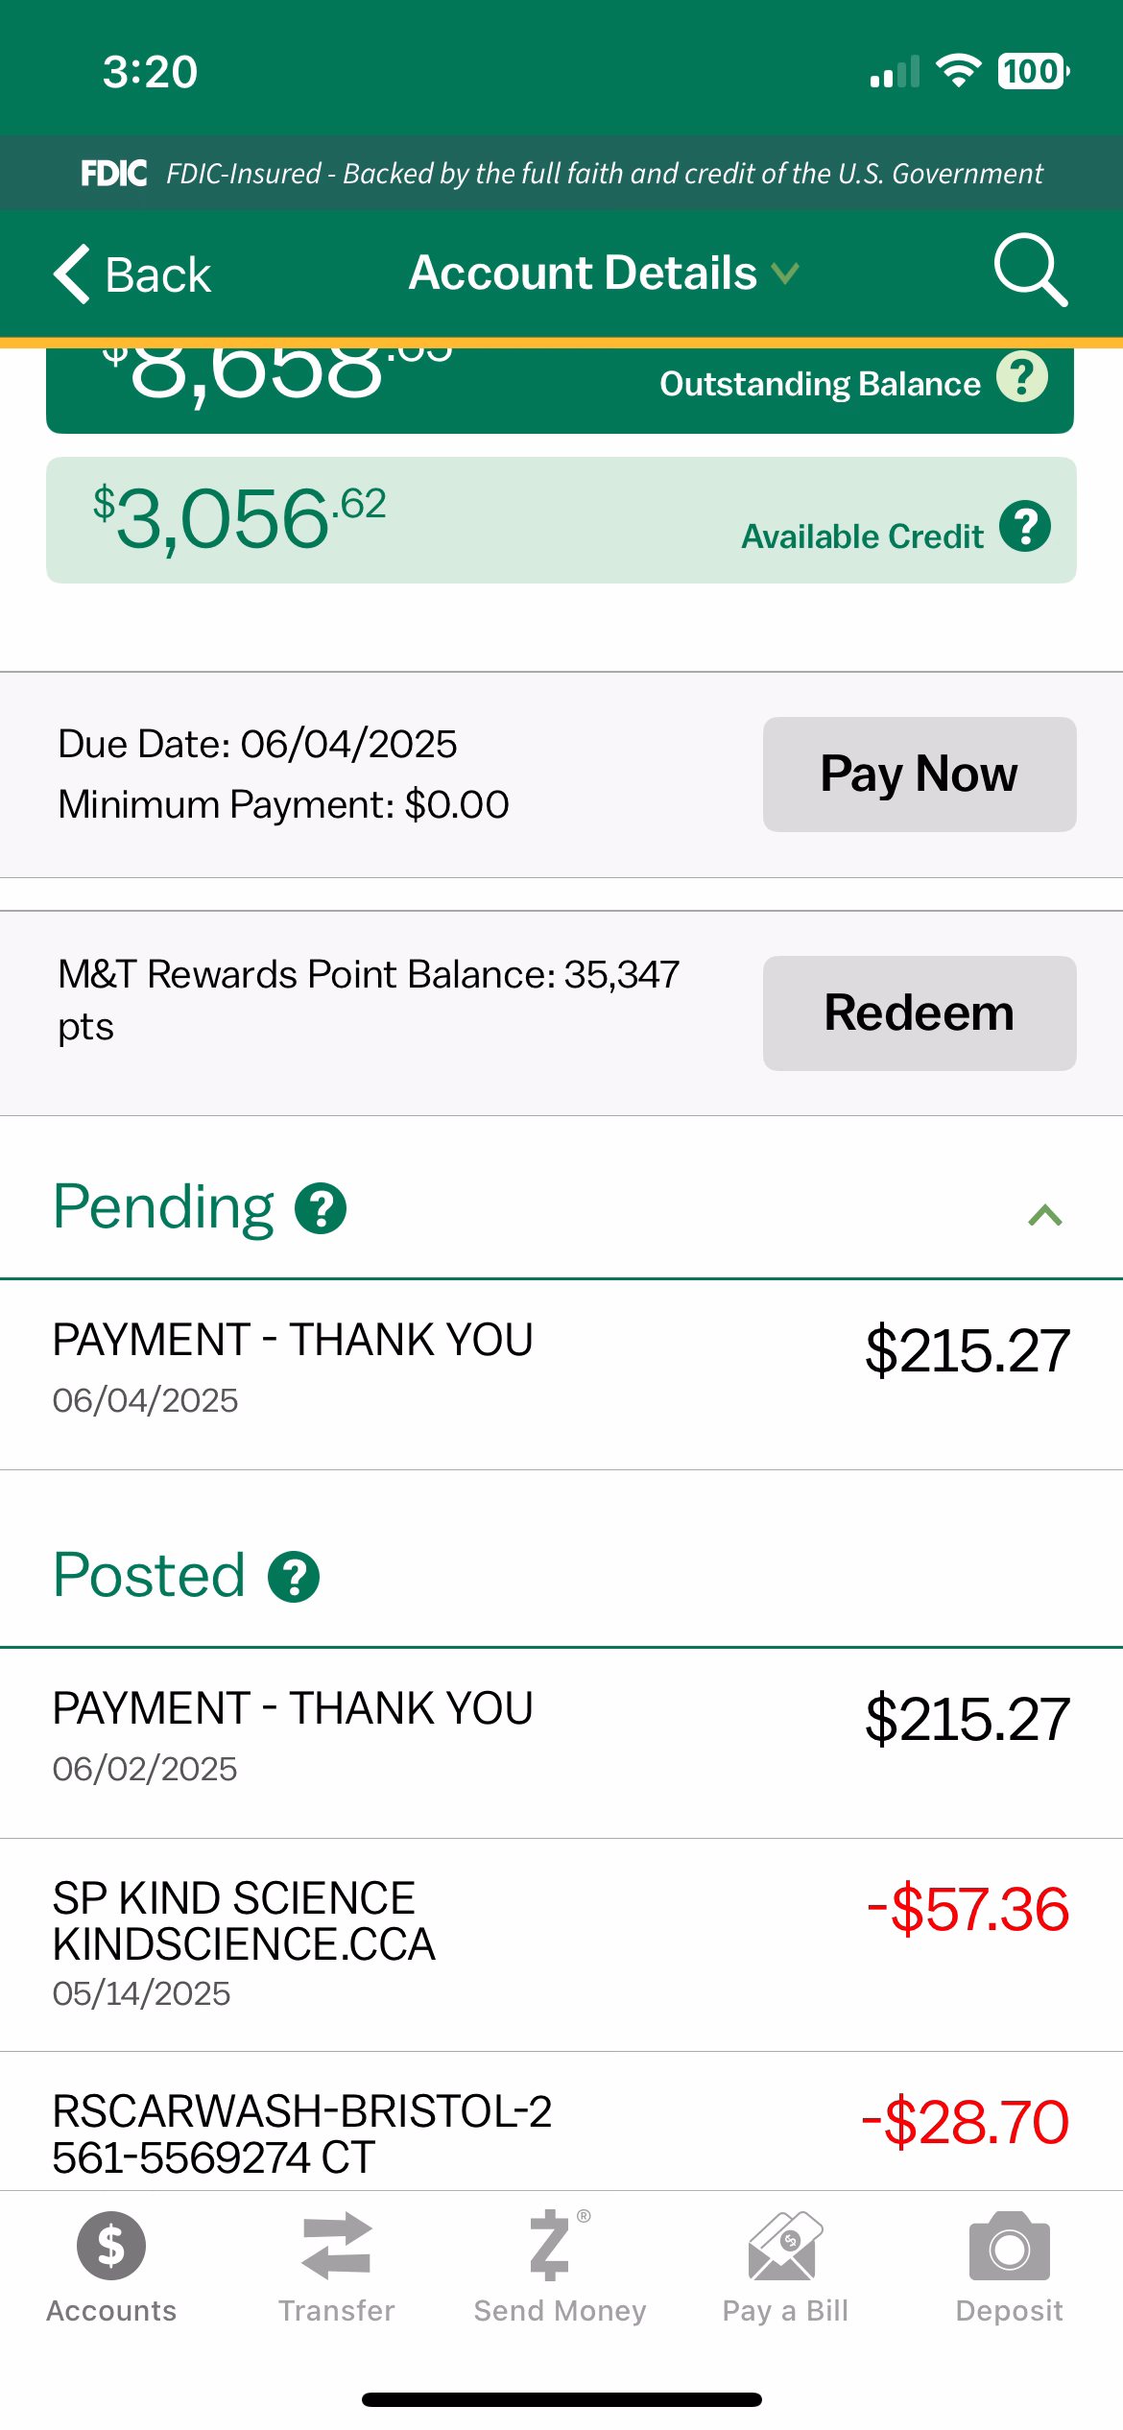Tap the $3,056.62 Available Credit card
This screenshot has height=2430, width=1123.
pyautogui.click(x=561, y=520)
